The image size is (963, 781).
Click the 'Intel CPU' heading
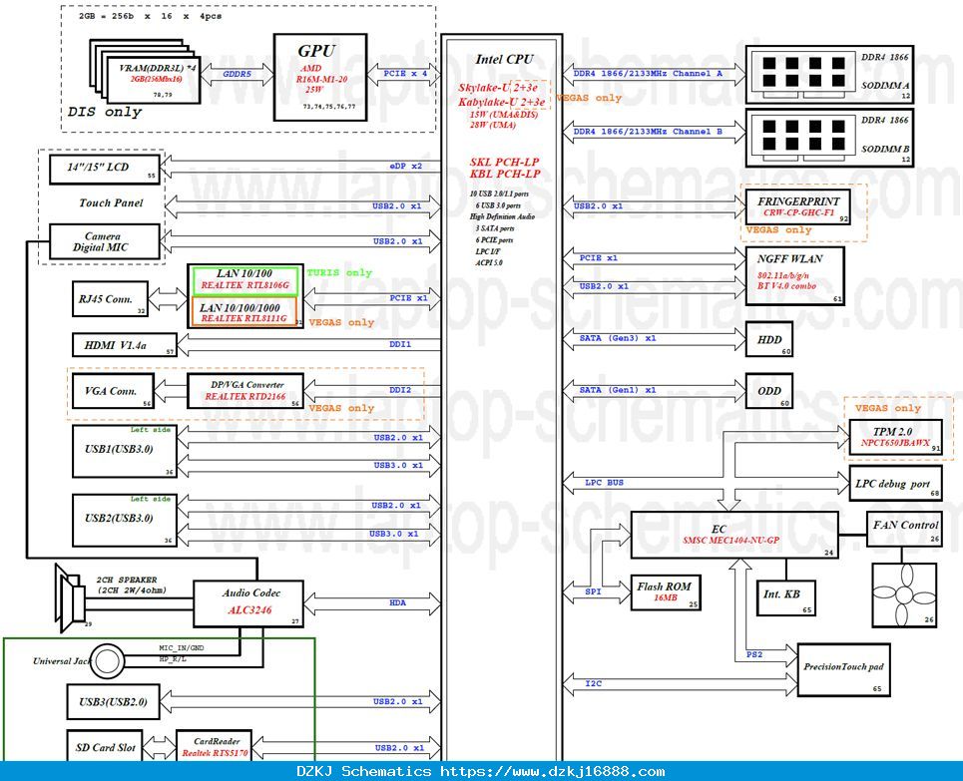coord(504,59)
